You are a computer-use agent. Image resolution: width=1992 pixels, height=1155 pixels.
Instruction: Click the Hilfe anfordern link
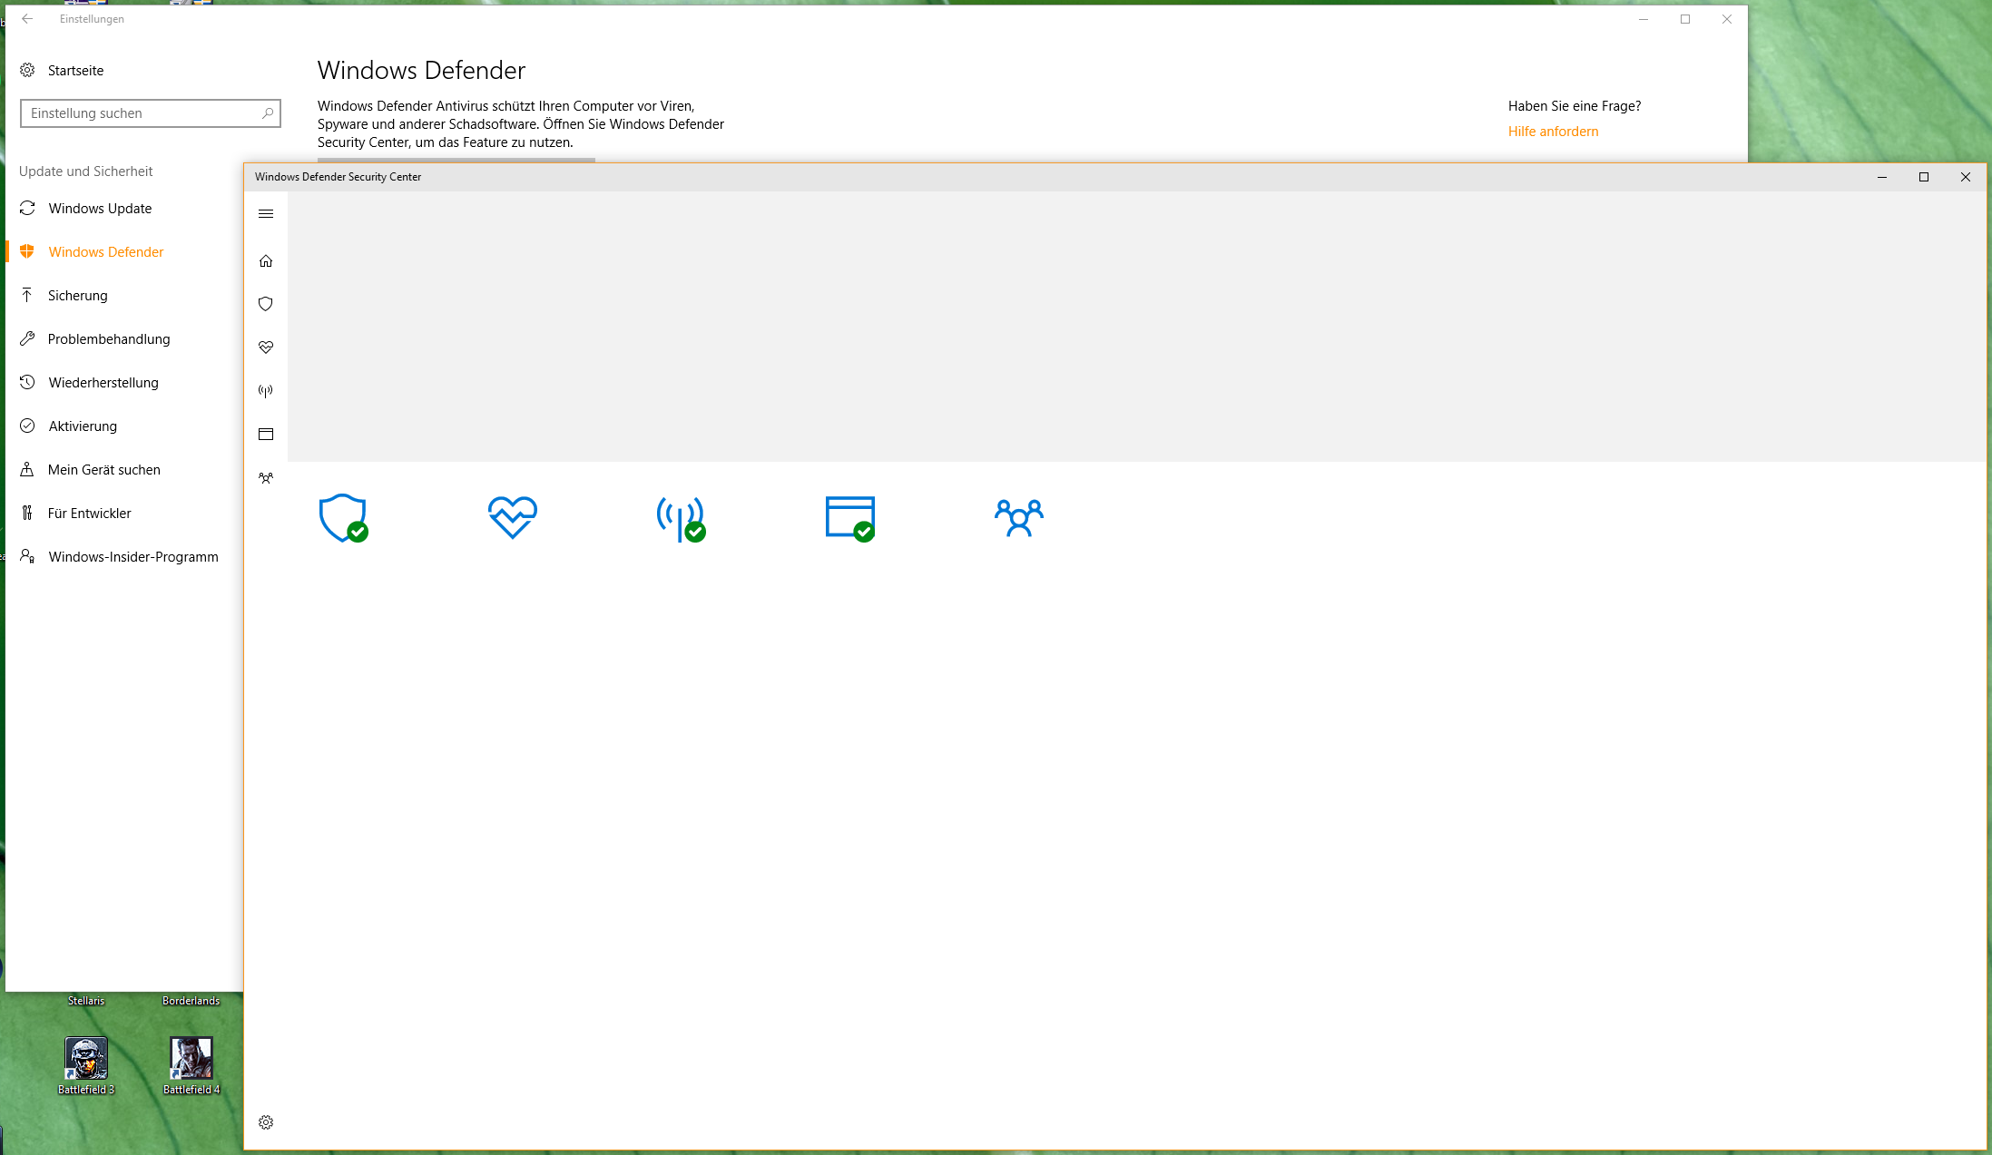point(1553,132)
